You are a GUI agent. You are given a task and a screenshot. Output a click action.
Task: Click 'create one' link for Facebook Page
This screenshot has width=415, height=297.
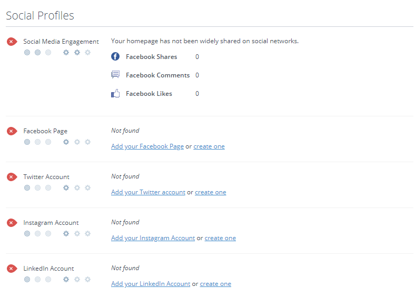point(209,146)
